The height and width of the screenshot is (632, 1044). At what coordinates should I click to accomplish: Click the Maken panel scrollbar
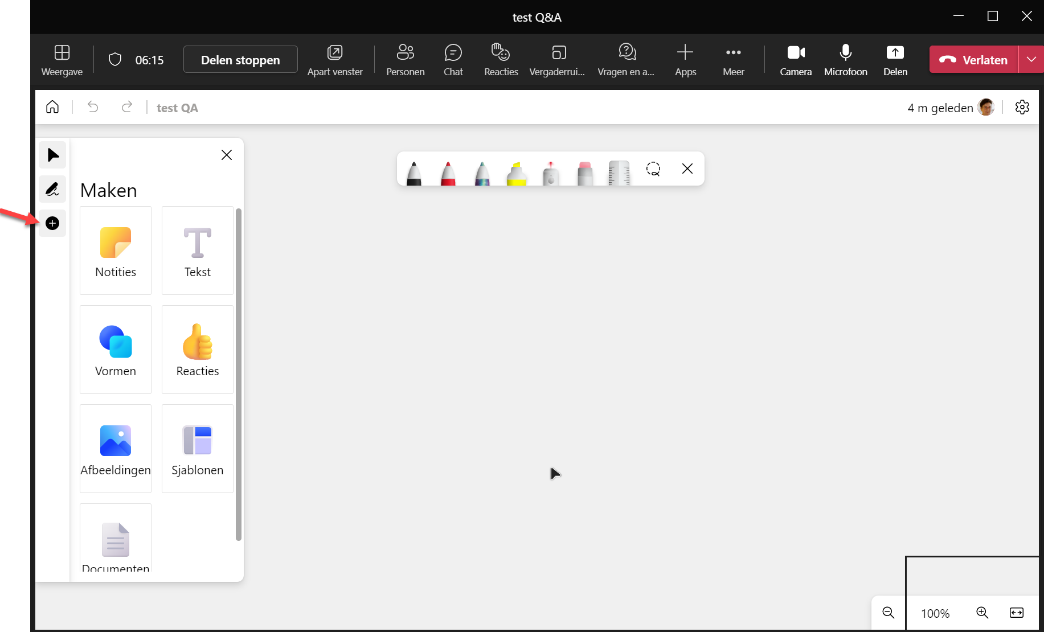click(x=239, y=375)
